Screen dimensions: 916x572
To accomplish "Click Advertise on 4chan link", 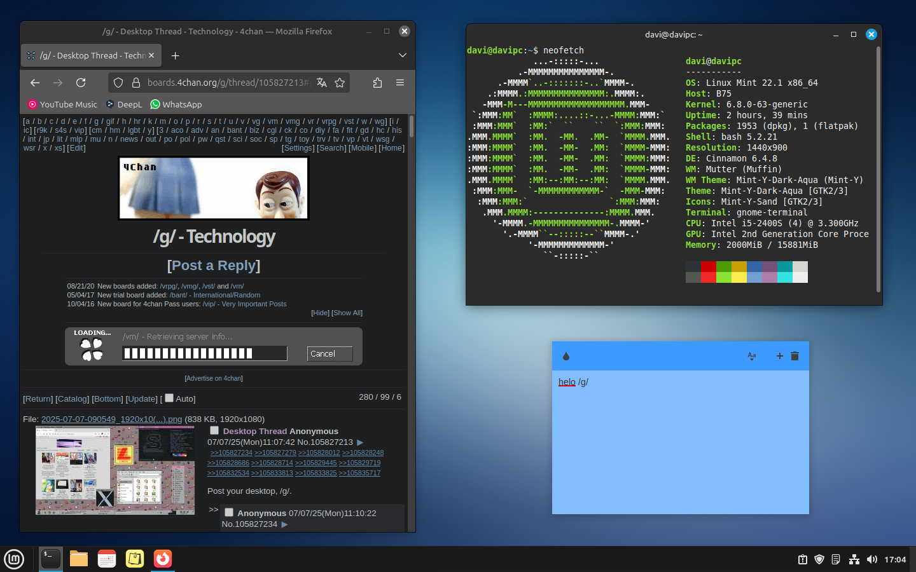I will point(214,378).
